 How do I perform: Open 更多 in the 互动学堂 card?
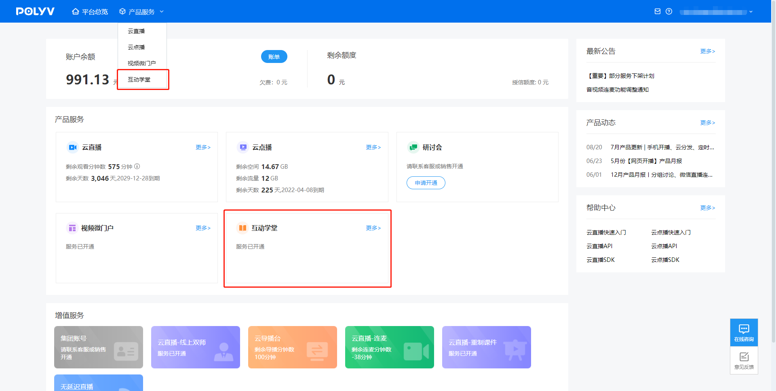(x=373, y=228)
